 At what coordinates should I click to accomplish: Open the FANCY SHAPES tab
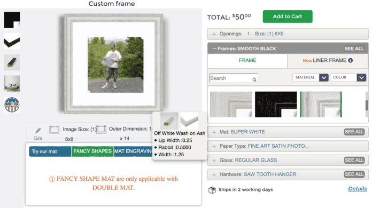tap(92, 151)
